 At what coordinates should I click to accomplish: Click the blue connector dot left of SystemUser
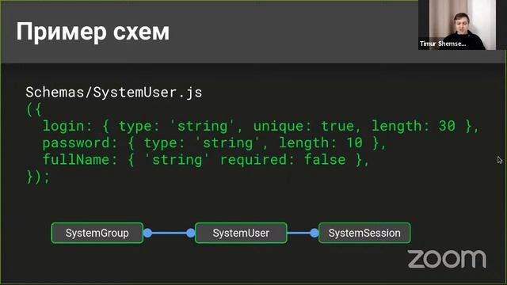(191, 233)
